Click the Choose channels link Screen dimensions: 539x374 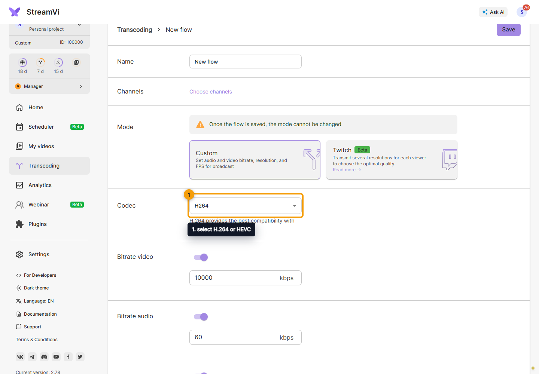tap(211, 92)
